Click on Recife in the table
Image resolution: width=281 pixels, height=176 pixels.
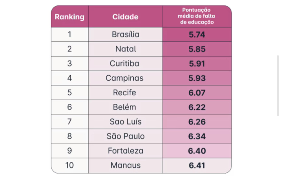pos(125,93)
